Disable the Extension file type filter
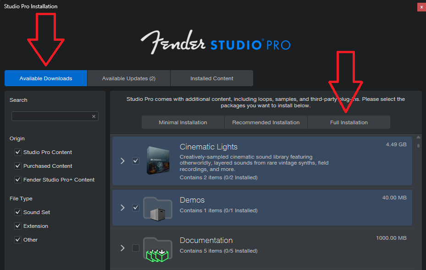 pyautogui.click(x=18, y=226)
